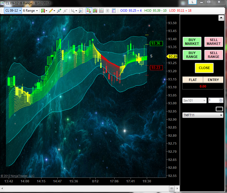This screenshot has height=193, width=227.
Task: Click the zoom in magnifier icon
Action: (x=59, y=11)
